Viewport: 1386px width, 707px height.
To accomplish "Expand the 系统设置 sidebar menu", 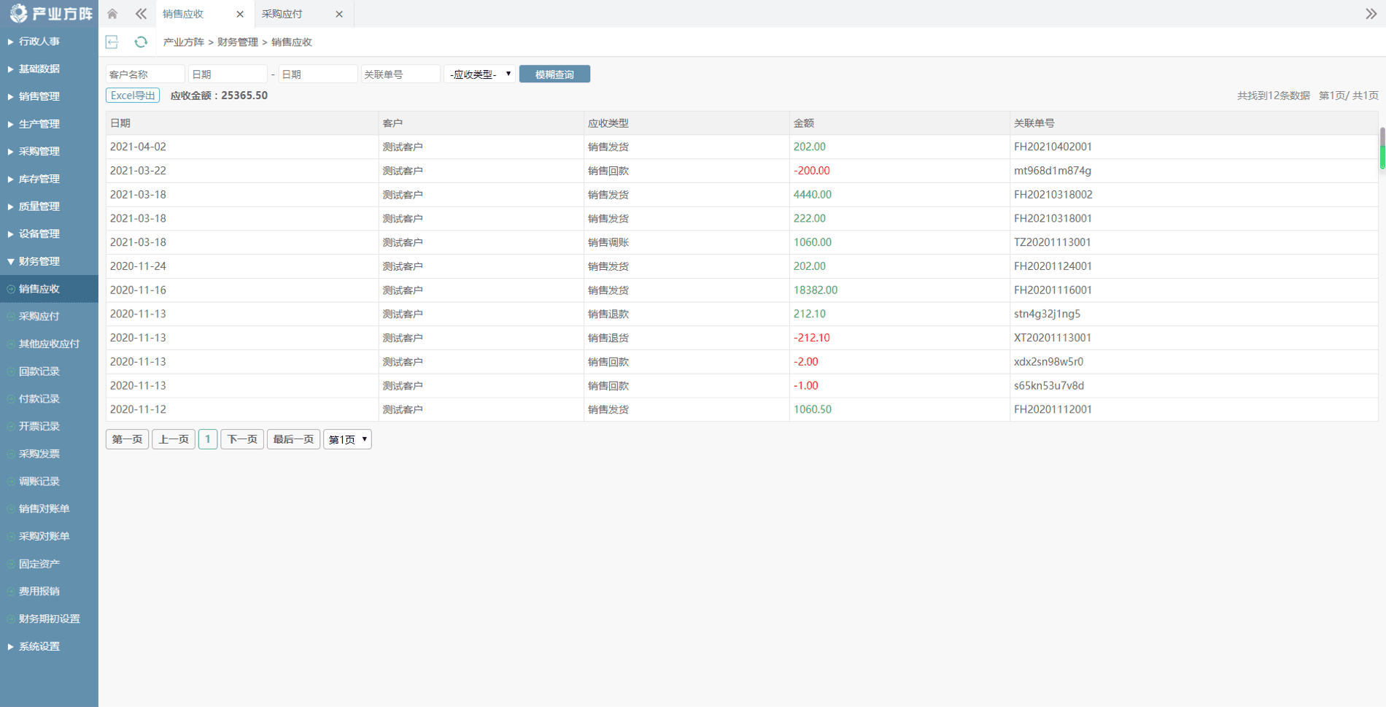I will point(39,646).
